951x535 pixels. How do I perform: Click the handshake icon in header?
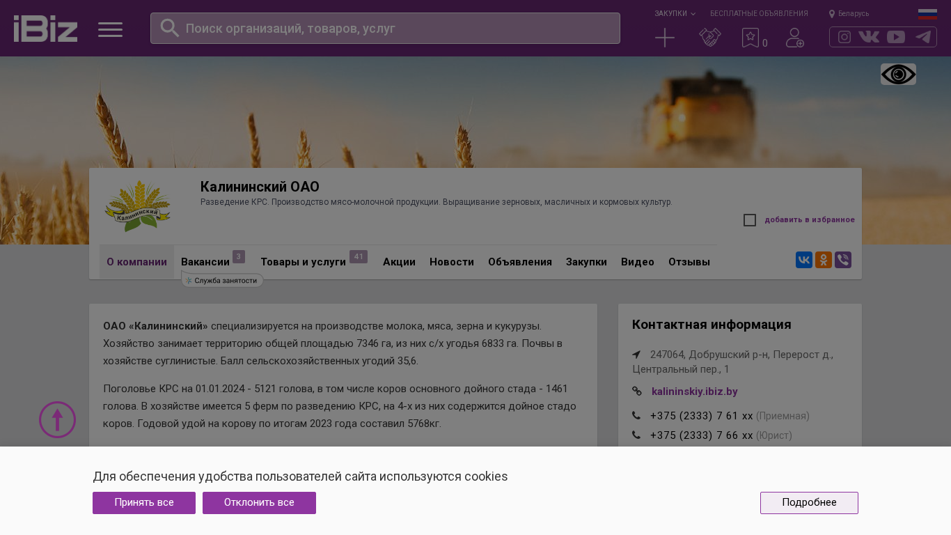point(710,38)
